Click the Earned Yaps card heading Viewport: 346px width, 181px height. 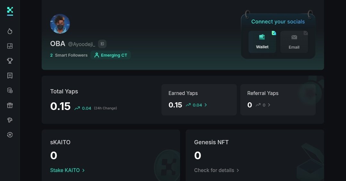click(183, 93)
